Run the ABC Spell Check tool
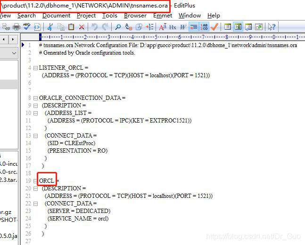Screen dimensions: 305x245 tap(27, 27)
